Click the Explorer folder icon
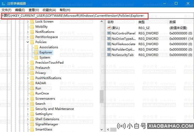Viewport: 194px width, 132px height. pos(36,52)
